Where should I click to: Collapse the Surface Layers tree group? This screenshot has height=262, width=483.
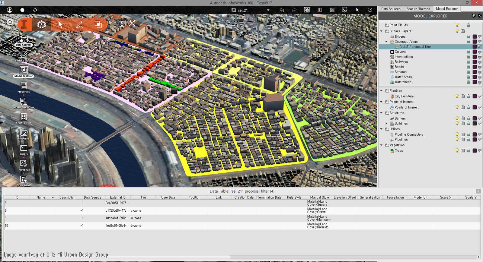[x=381, y=31]
